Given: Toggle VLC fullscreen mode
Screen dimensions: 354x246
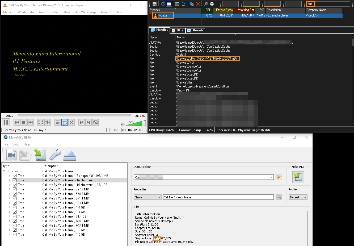Looking at the screenshot, I should (41, 122).
